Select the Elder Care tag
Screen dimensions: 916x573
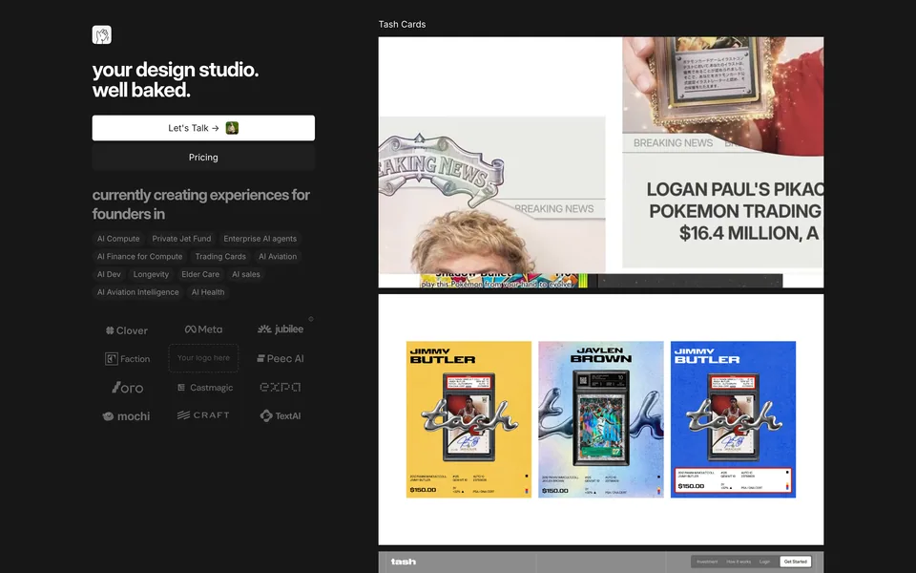[x=200, y=274]
